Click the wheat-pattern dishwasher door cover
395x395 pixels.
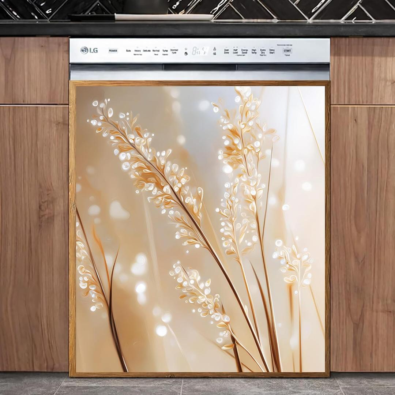(x=200, y=229)
